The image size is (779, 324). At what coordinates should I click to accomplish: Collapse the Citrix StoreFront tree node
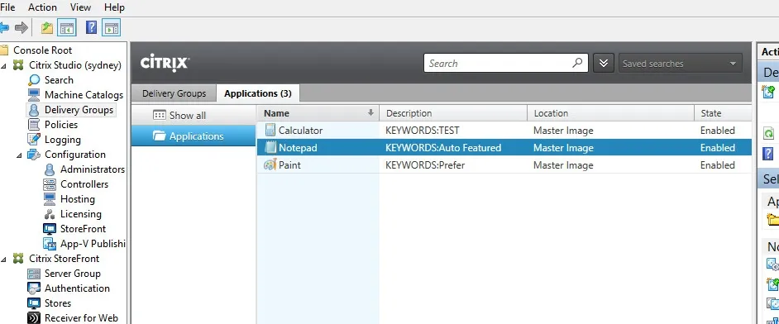pyautogui.click(x=4, y=259)
